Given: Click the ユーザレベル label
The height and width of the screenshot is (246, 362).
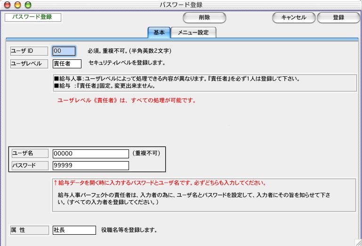Looking at the screenshot, I should point(29,64).
